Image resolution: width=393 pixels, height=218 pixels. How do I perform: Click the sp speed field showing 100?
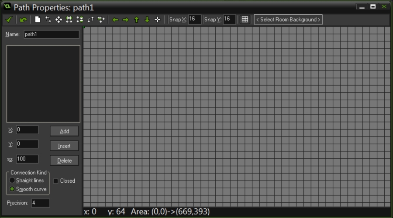tap(28, 159)
